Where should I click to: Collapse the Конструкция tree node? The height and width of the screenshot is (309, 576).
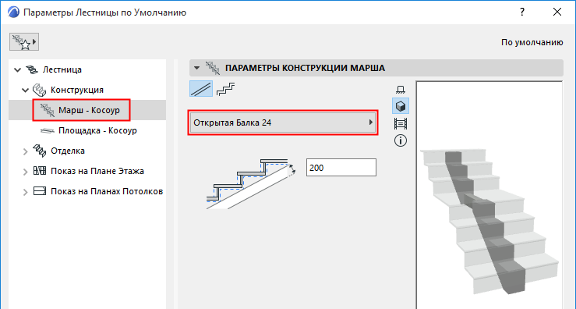26,91
